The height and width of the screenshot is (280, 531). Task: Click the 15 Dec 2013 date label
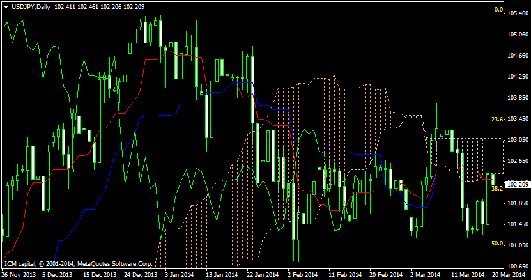(100, 275)
